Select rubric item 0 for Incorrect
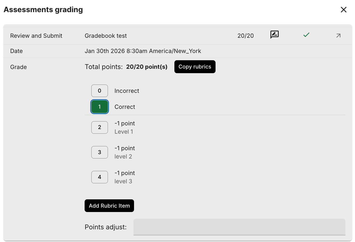The width and height of the screenshot is (355, 242). pos(100,91)
